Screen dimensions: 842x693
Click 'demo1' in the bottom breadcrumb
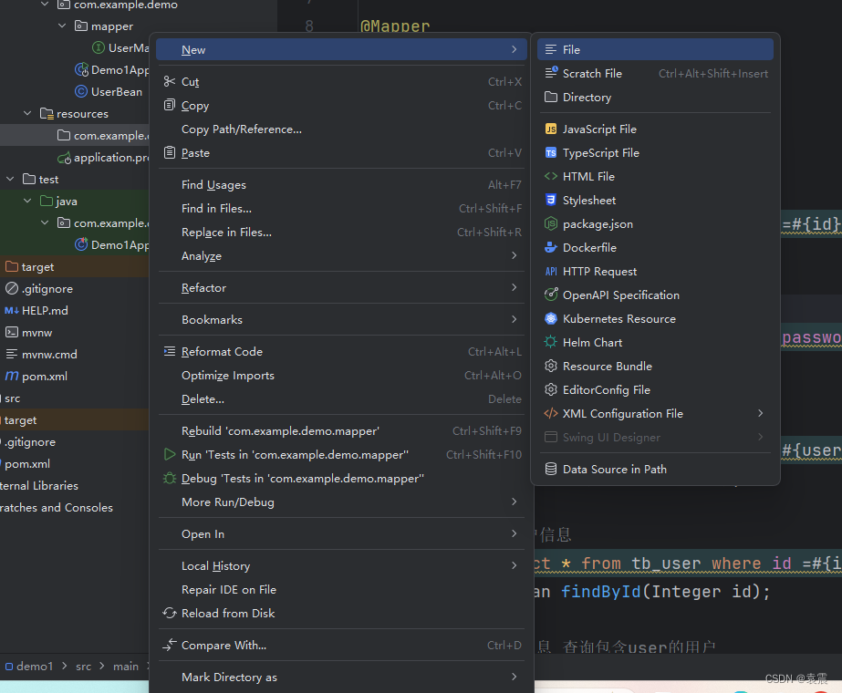click(x=35, y=666)
